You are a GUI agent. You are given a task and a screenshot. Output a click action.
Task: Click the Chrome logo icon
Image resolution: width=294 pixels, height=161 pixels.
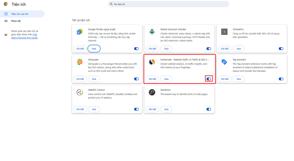6,4
